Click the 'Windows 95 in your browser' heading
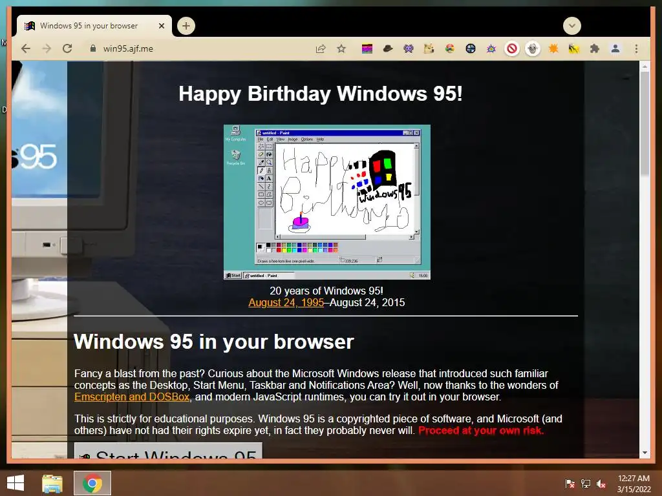 pyautogui.click(x=213, y=342)
